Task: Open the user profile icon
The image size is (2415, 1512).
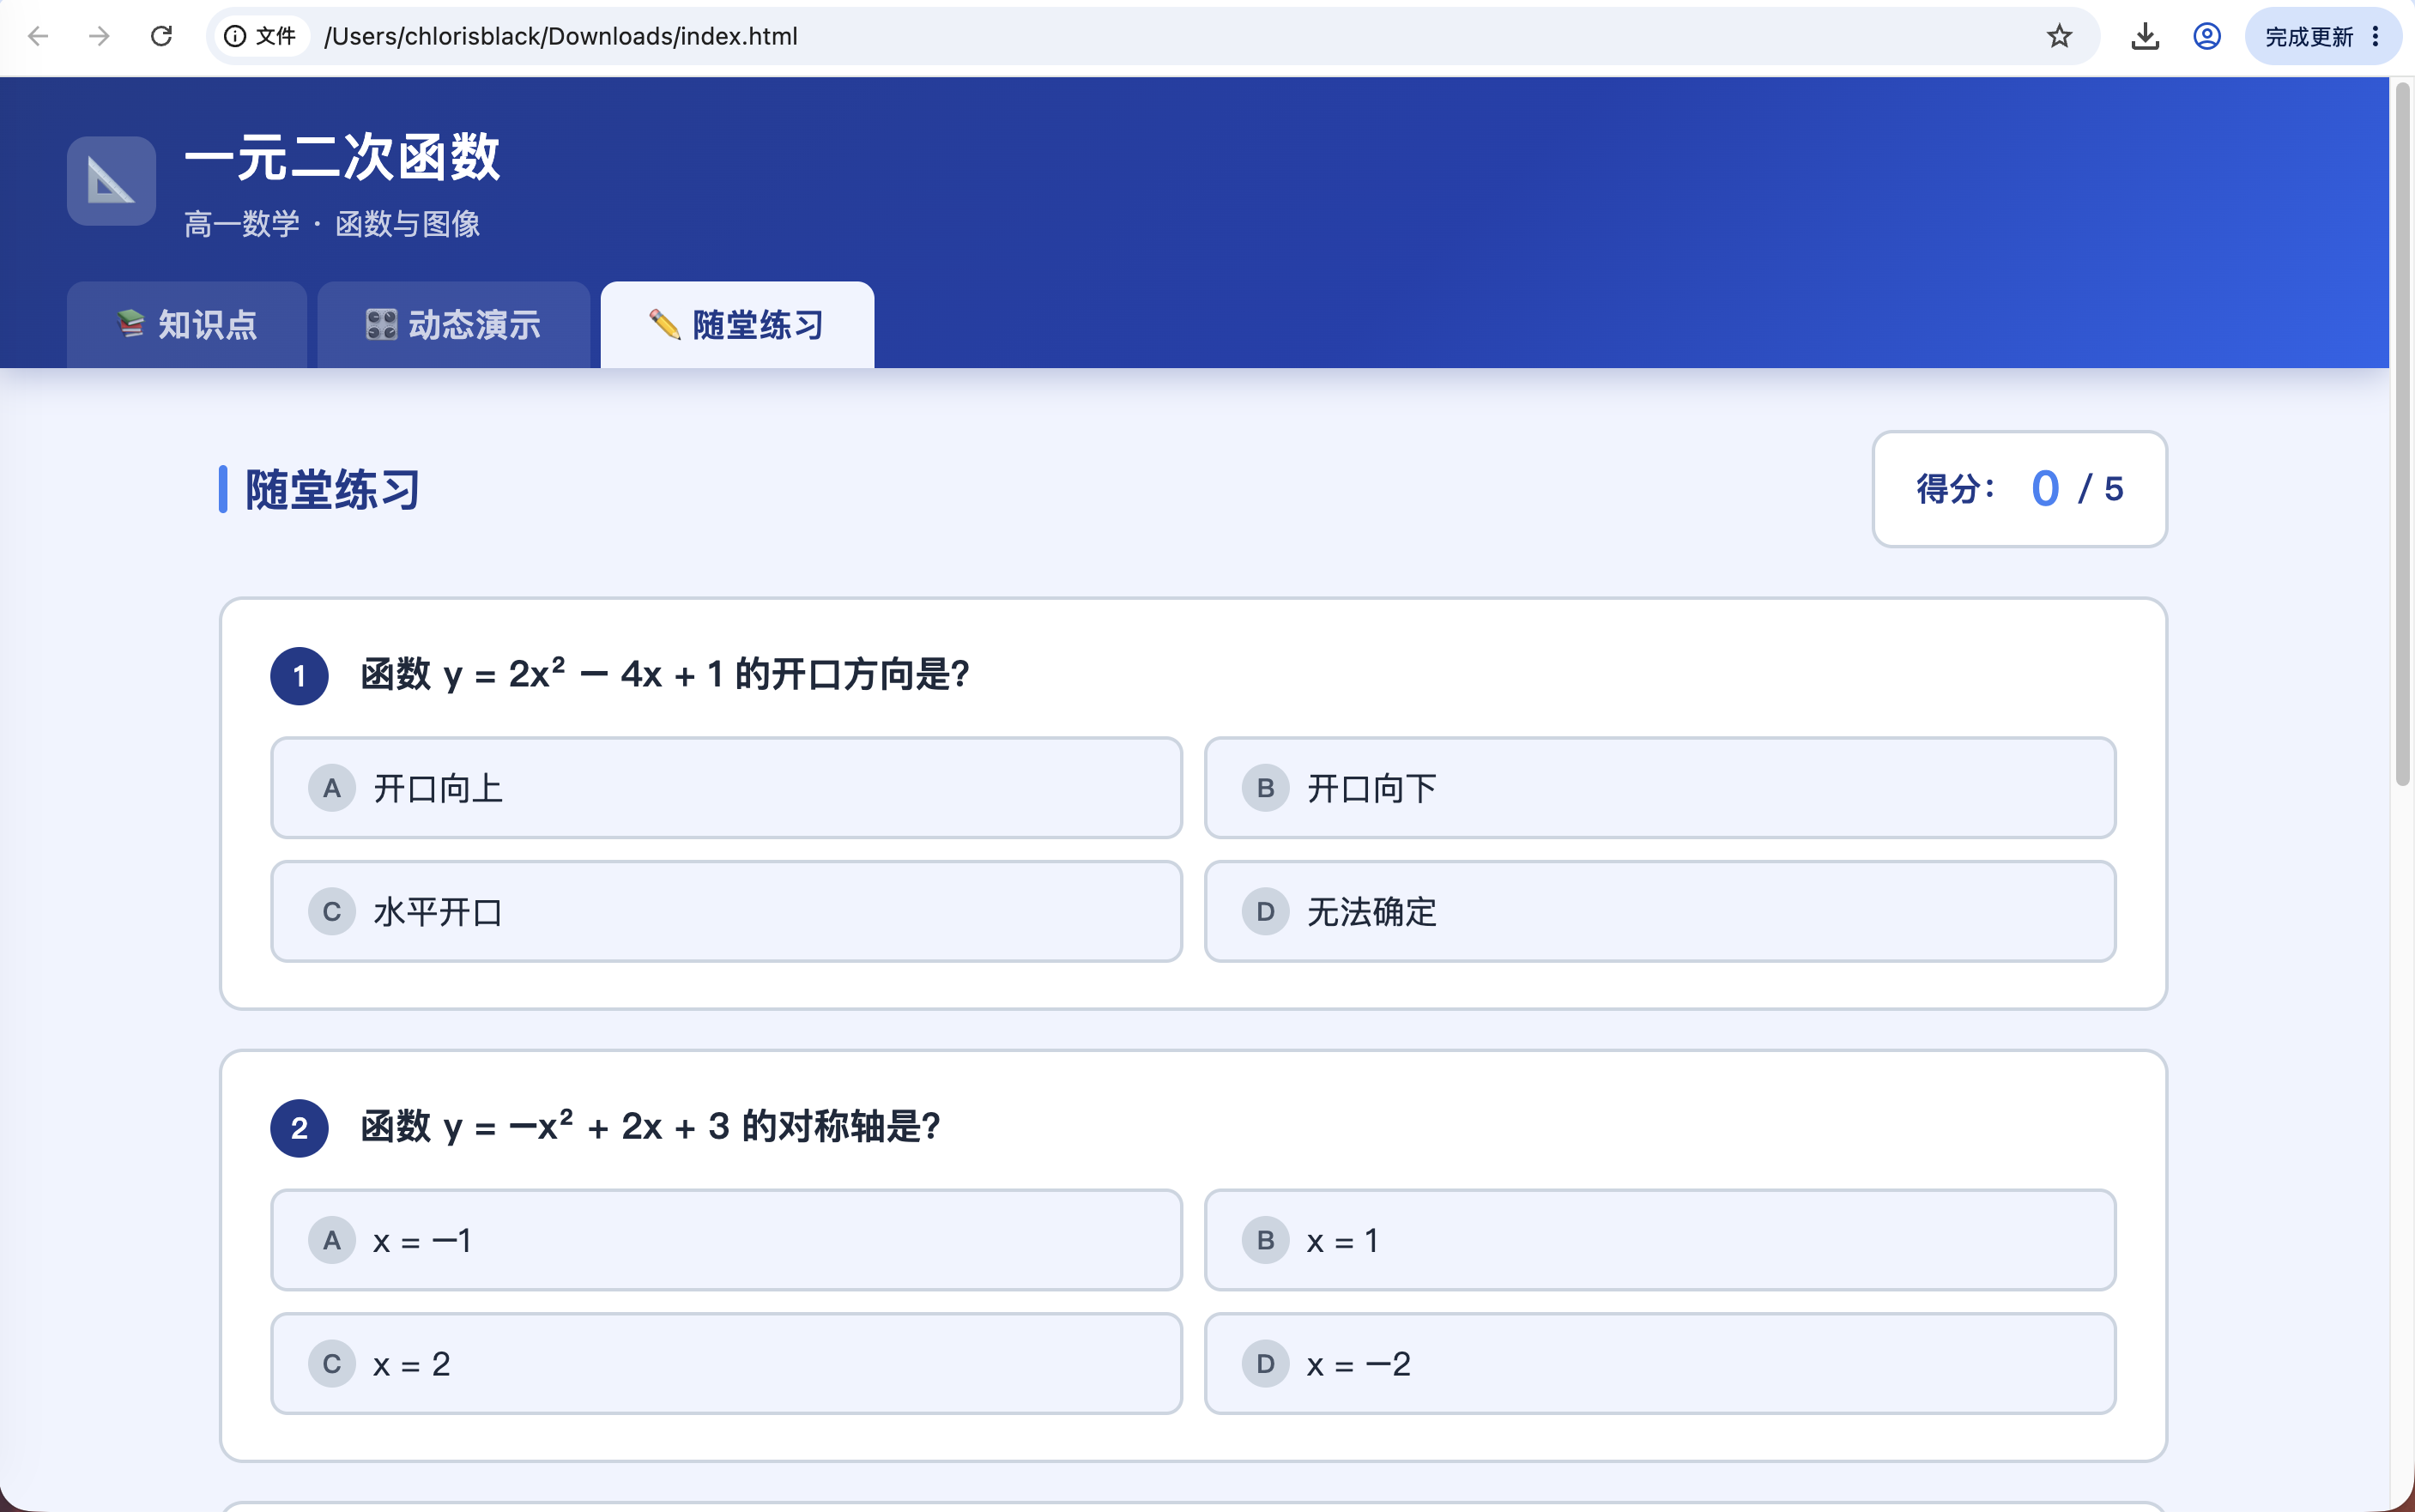Action: pos(2207,36)
